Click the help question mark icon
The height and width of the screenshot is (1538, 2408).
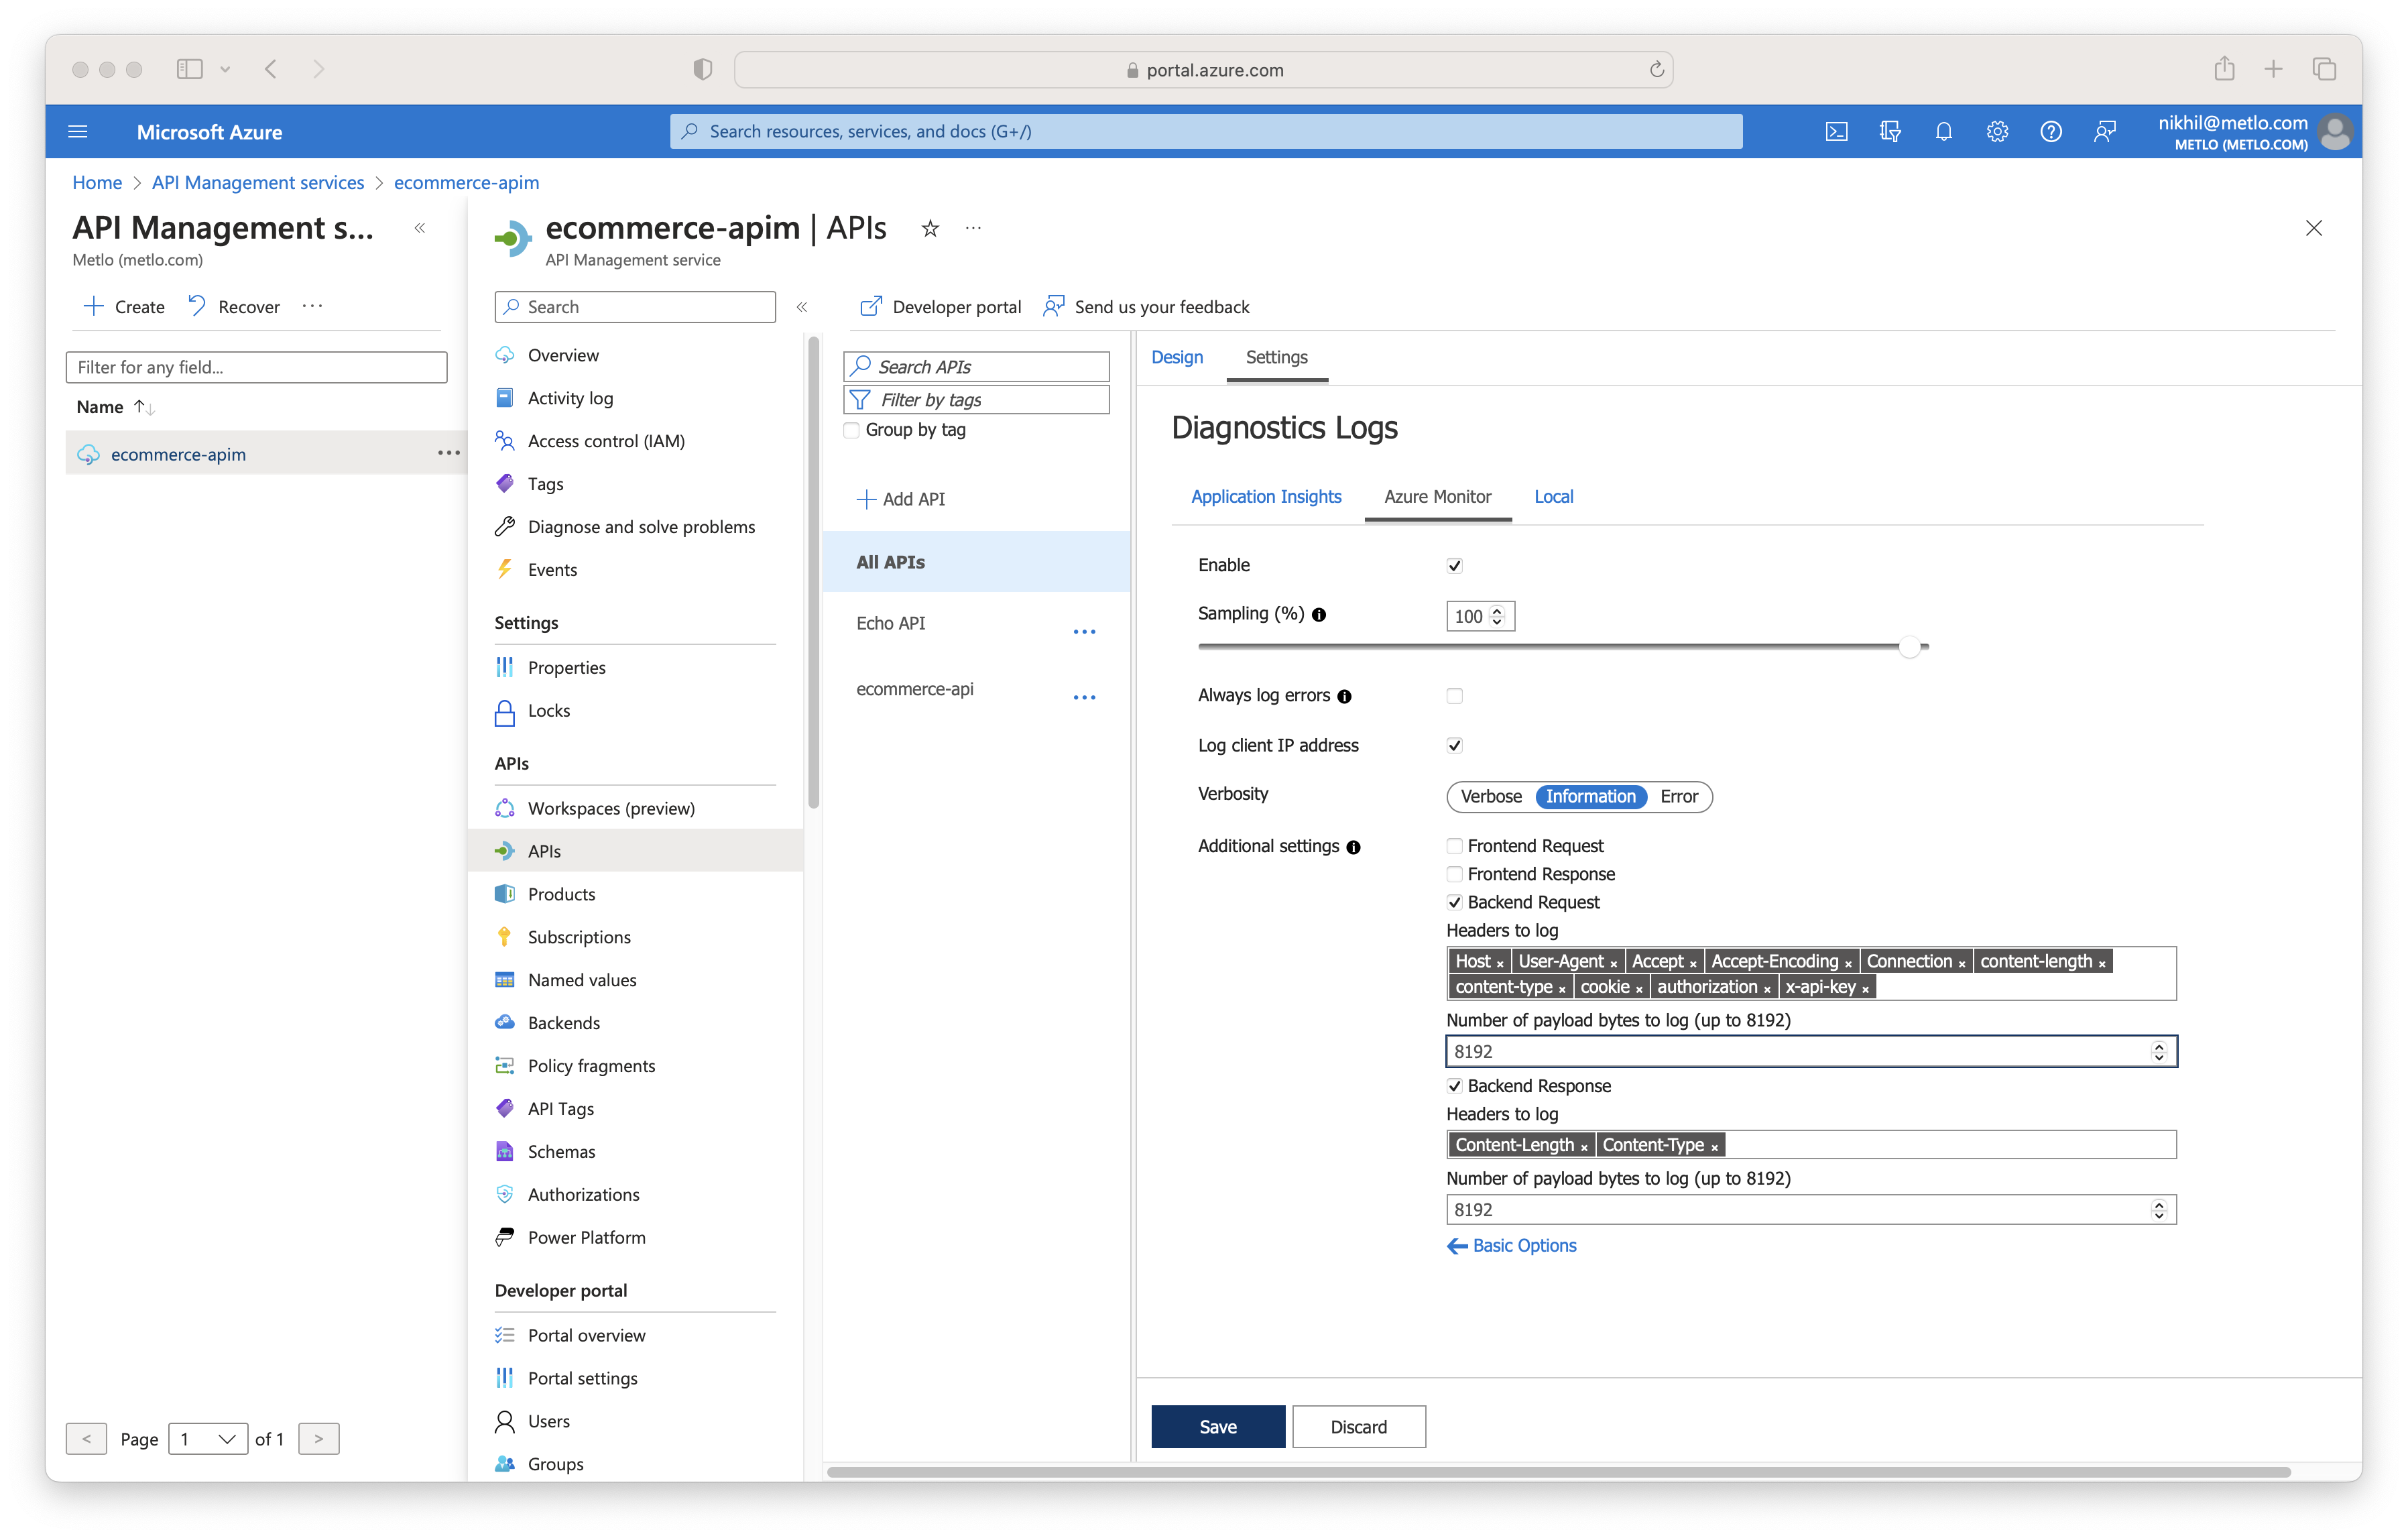(2050, 131)
